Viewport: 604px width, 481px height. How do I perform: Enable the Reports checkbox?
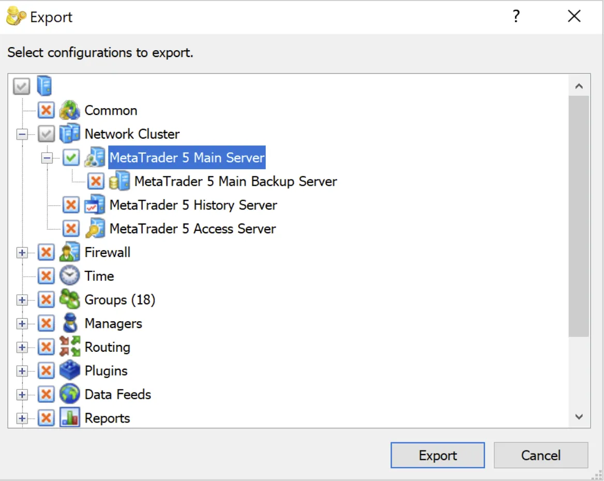pos(46,418)
